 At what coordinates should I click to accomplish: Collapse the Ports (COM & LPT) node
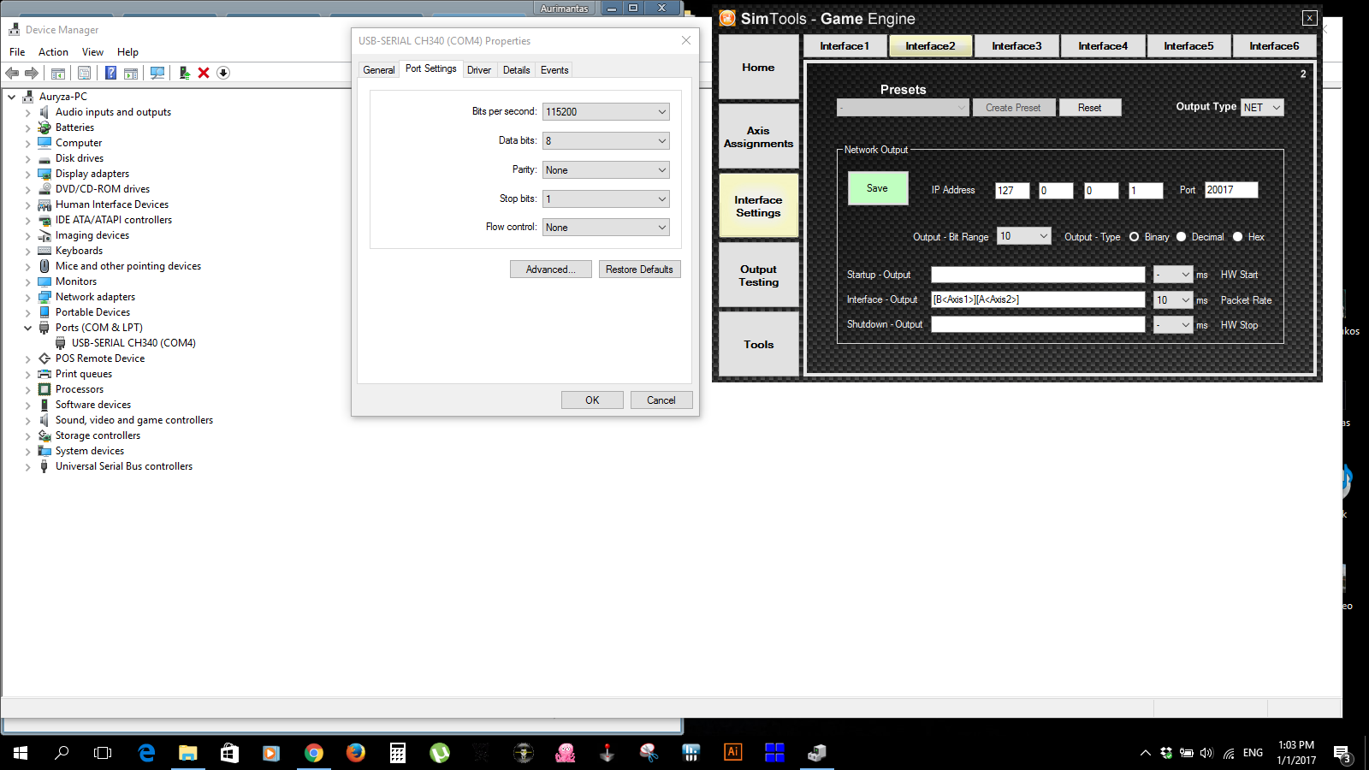tap(28, 328)
